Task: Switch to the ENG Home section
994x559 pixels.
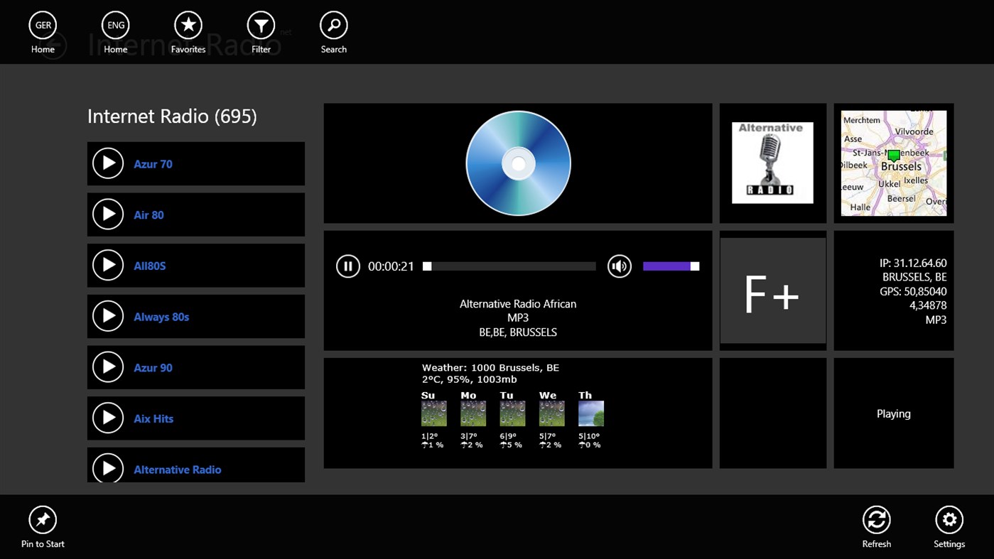Action: (115, 28)
